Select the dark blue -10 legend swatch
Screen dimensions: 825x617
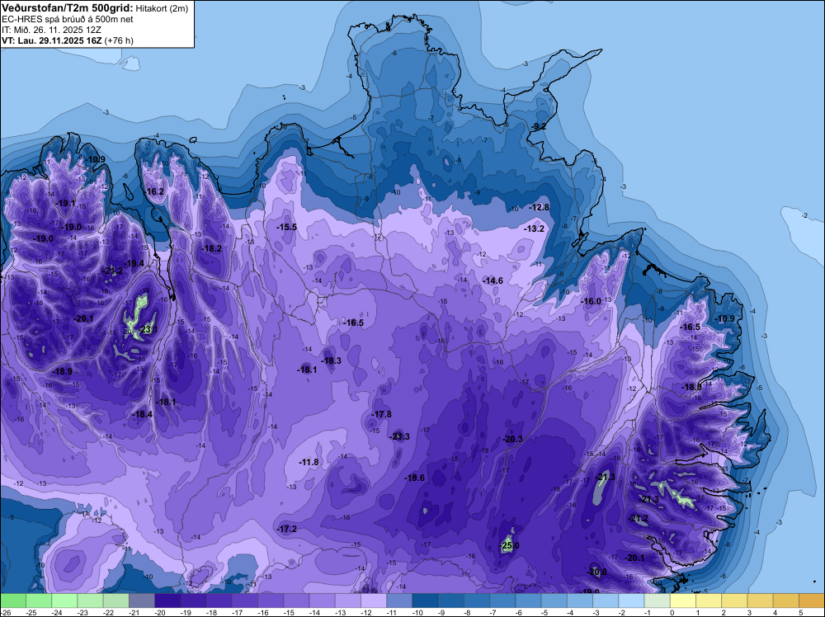coord(425,601)
